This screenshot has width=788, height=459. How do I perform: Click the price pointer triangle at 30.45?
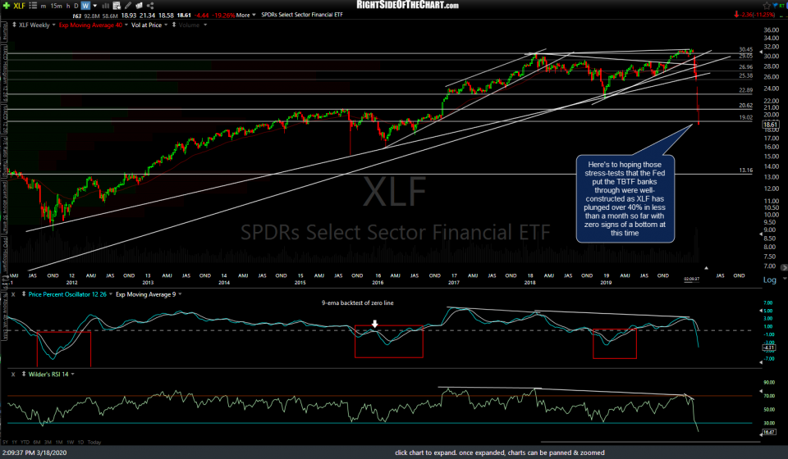tap(761, 52)
